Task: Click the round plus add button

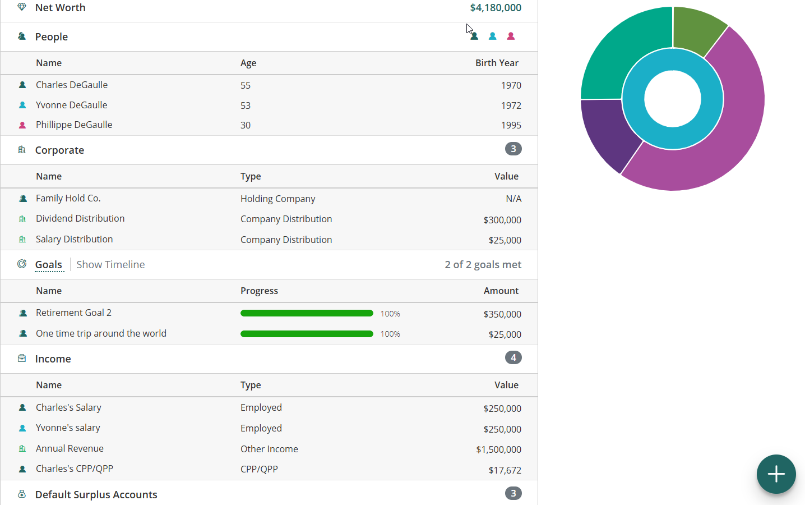Action: 776,474
